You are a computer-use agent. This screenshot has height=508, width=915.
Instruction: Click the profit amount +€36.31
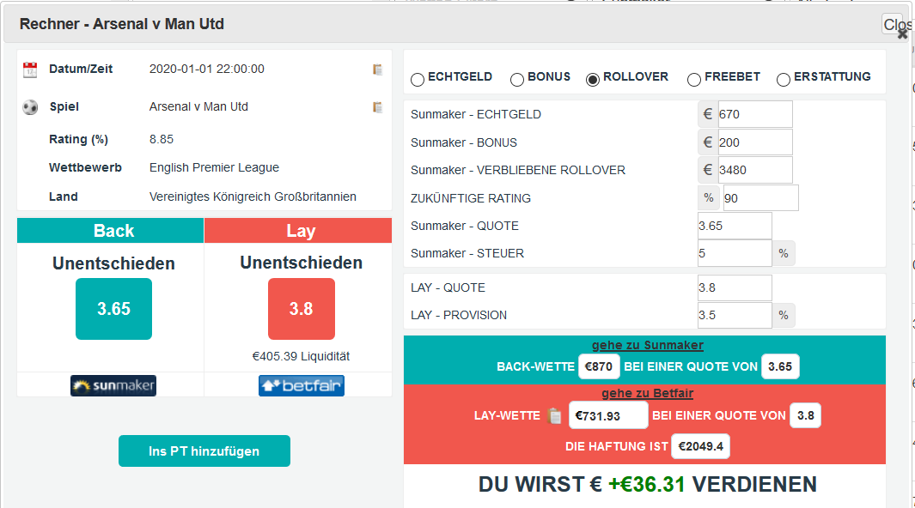point(647,484)
